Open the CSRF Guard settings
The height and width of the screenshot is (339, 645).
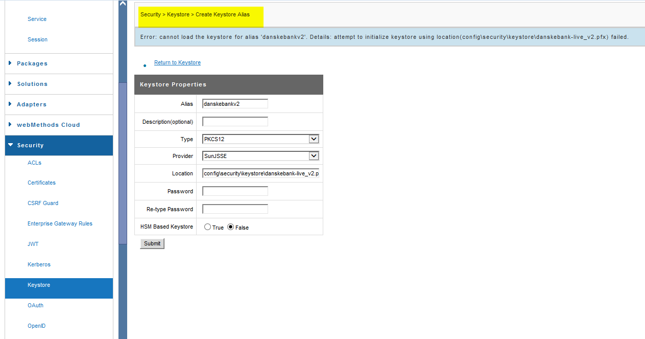[42, 203]
